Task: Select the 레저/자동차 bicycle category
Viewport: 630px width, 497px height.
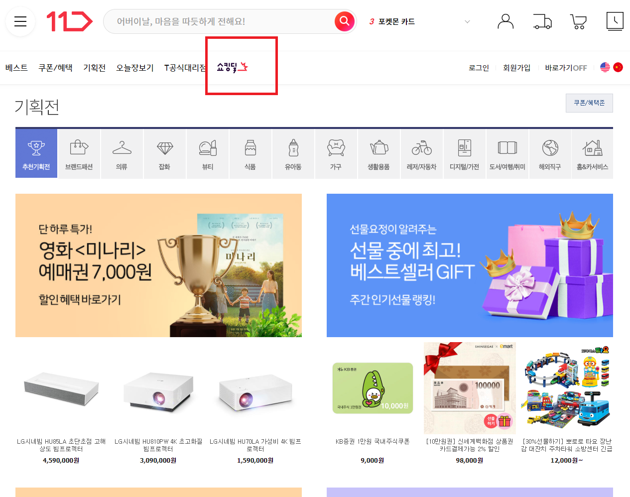Action: 422,154
